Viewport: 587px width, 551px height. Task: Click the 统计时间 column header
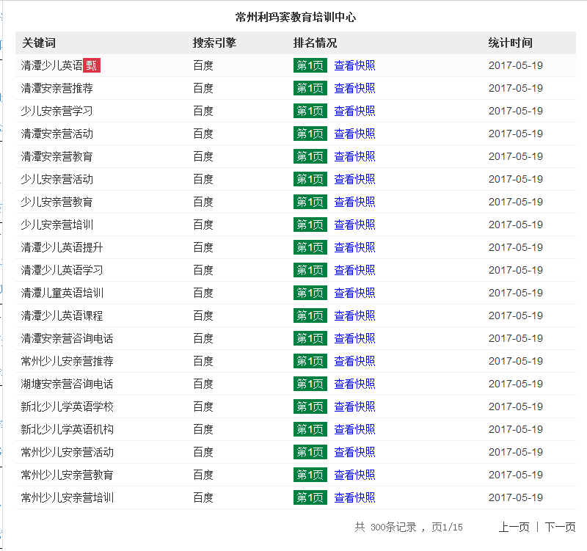point(508,43)
